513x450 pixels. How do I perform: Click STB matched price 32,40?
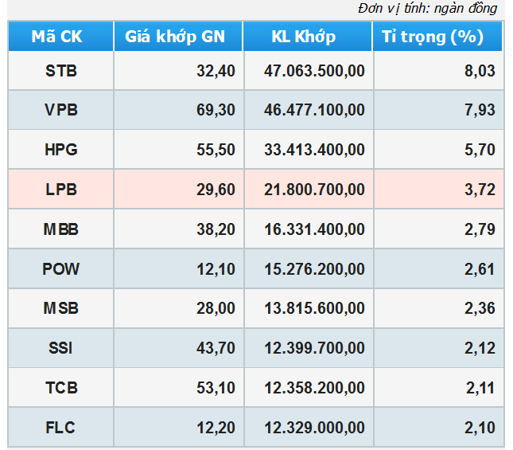[x=216, y=71]
